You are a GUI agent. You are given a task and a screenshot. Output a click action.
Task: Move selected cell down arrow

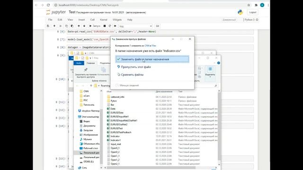click(x=84, y=26)
